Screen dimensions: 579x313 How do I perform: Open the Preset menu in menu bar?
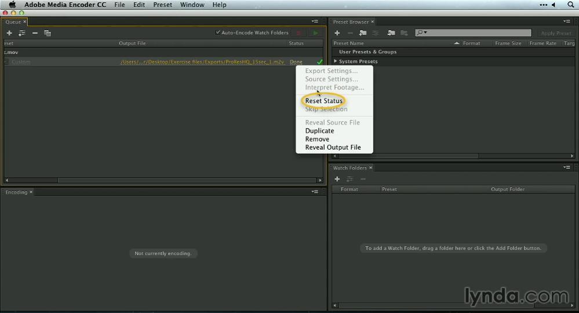[x=162, y=5]
